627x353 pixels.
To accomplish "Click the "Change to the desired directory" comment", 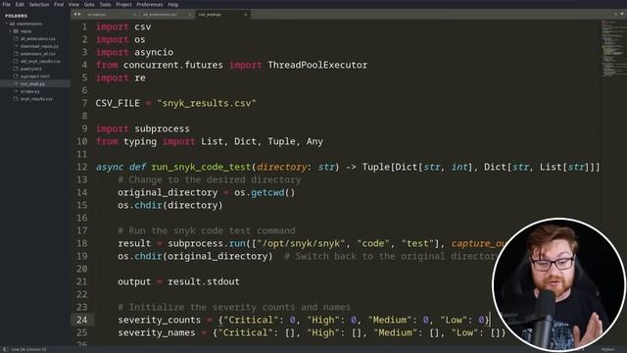I will click(209, 179).
